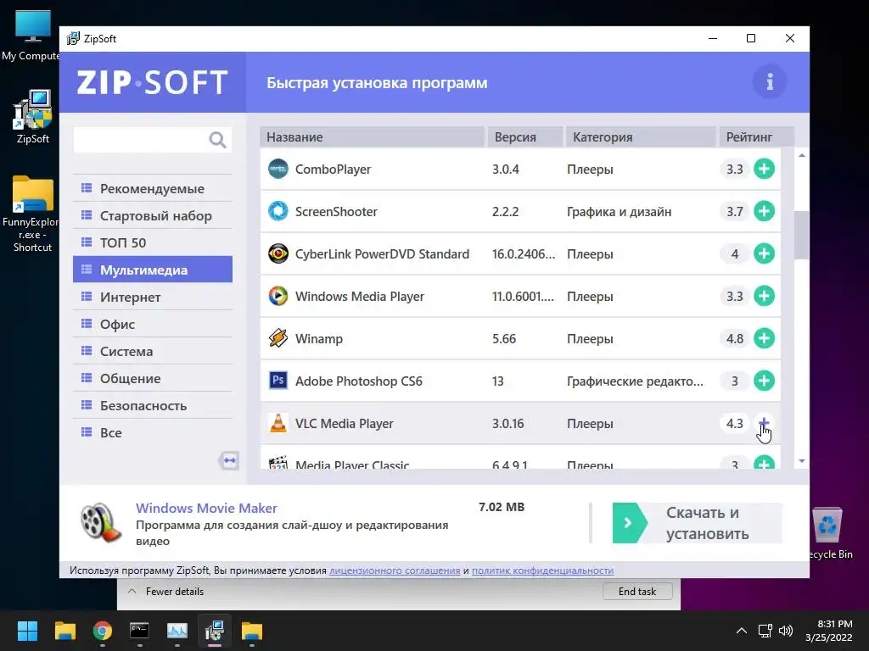Click the search magnifier icon
Viewport: 869px width, 651px height.
pyautogui.click(x=217, y=140)
